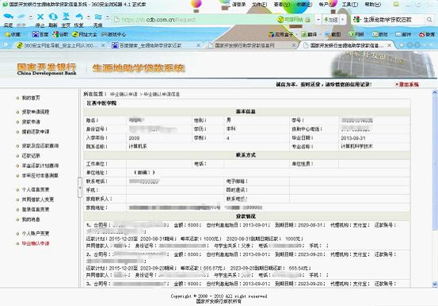Open 提前还款申请 in sidebar

click(36, 132)
